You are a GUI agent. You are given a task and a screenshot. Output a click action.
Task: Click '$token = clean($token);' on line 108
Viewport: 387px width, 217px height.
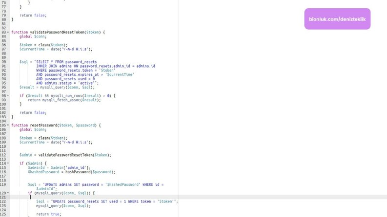pos(43,138)
